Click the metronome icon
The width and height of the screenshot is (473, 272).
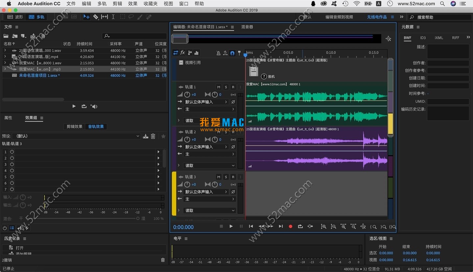click(219, 53)
